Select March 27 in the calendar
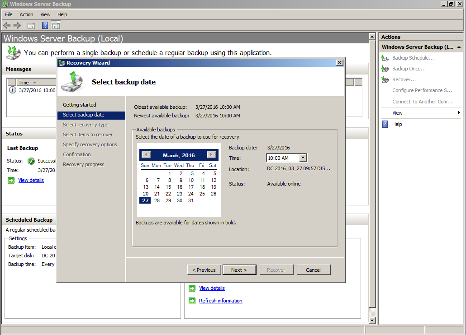The height and width of the screenshot is (335, 466). click(x=145, y=201)
